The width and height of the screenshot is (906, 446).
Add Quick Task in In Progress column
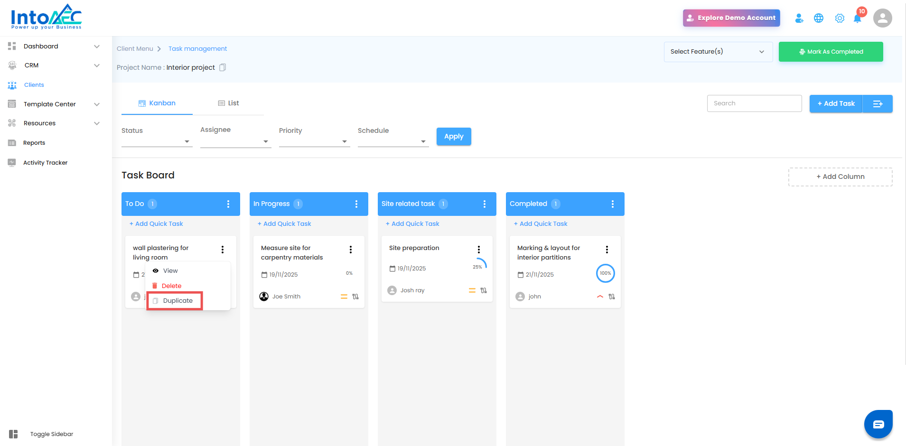(x=284, y=223)
